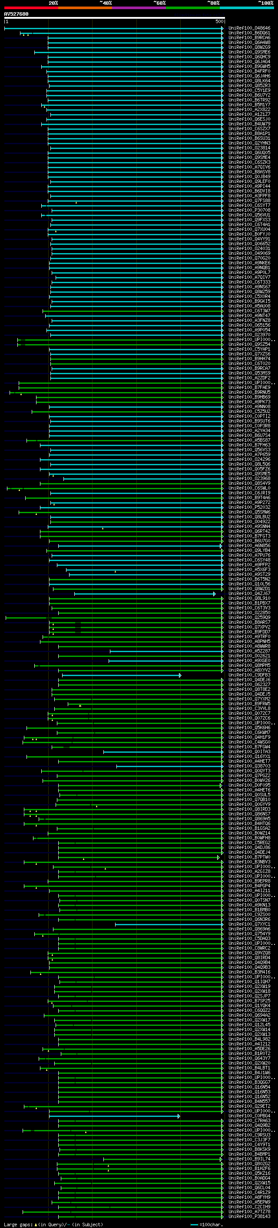Select hit label UniRef100_Q9SZ54
278x1228 pixels.
[249, 345]
